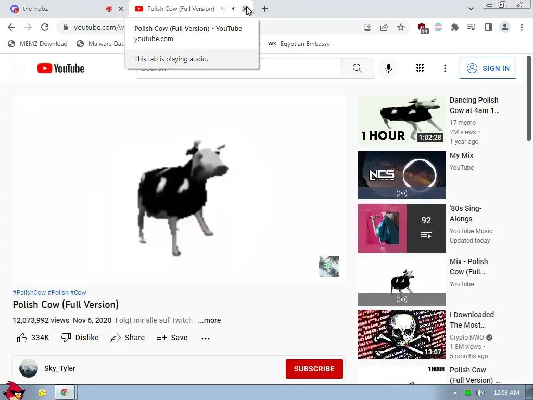
Task: Open the Chrome three-dot menu
Action: tap(522, 27)
